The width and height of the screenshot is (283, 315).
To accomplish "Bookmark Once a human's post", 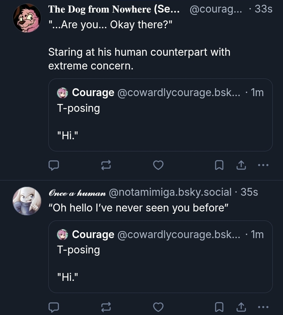I will tap(219, 307).
